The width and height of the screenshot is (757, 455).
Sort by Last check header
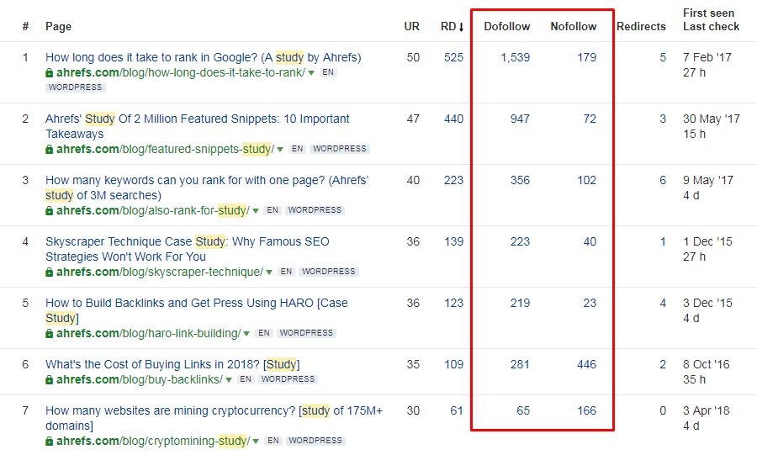[x=711, y=27]
